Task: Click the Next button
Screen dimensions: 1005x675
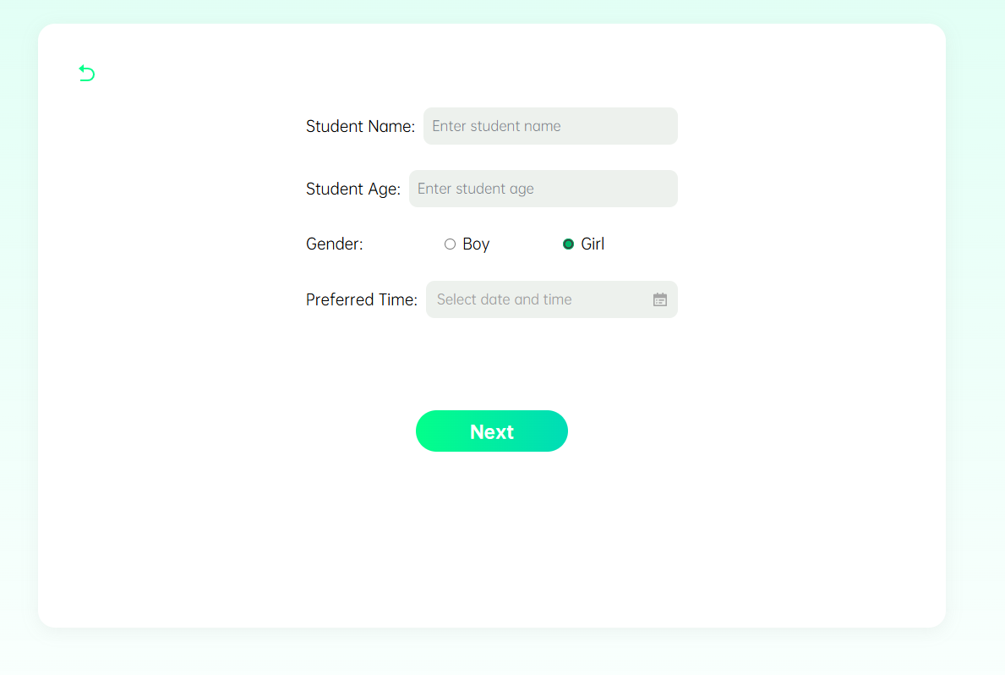Action: [x=492, y=431]
